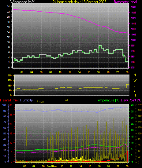Select the red "Rainfall (mm)" legend label
The width and height of the screenshot is (142, 168).
click(9, 100)
